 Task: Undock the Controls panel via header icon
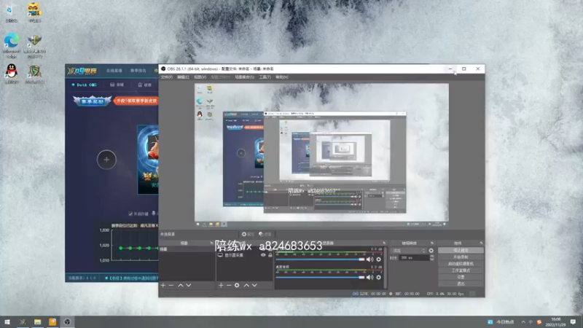coord(481,243)
